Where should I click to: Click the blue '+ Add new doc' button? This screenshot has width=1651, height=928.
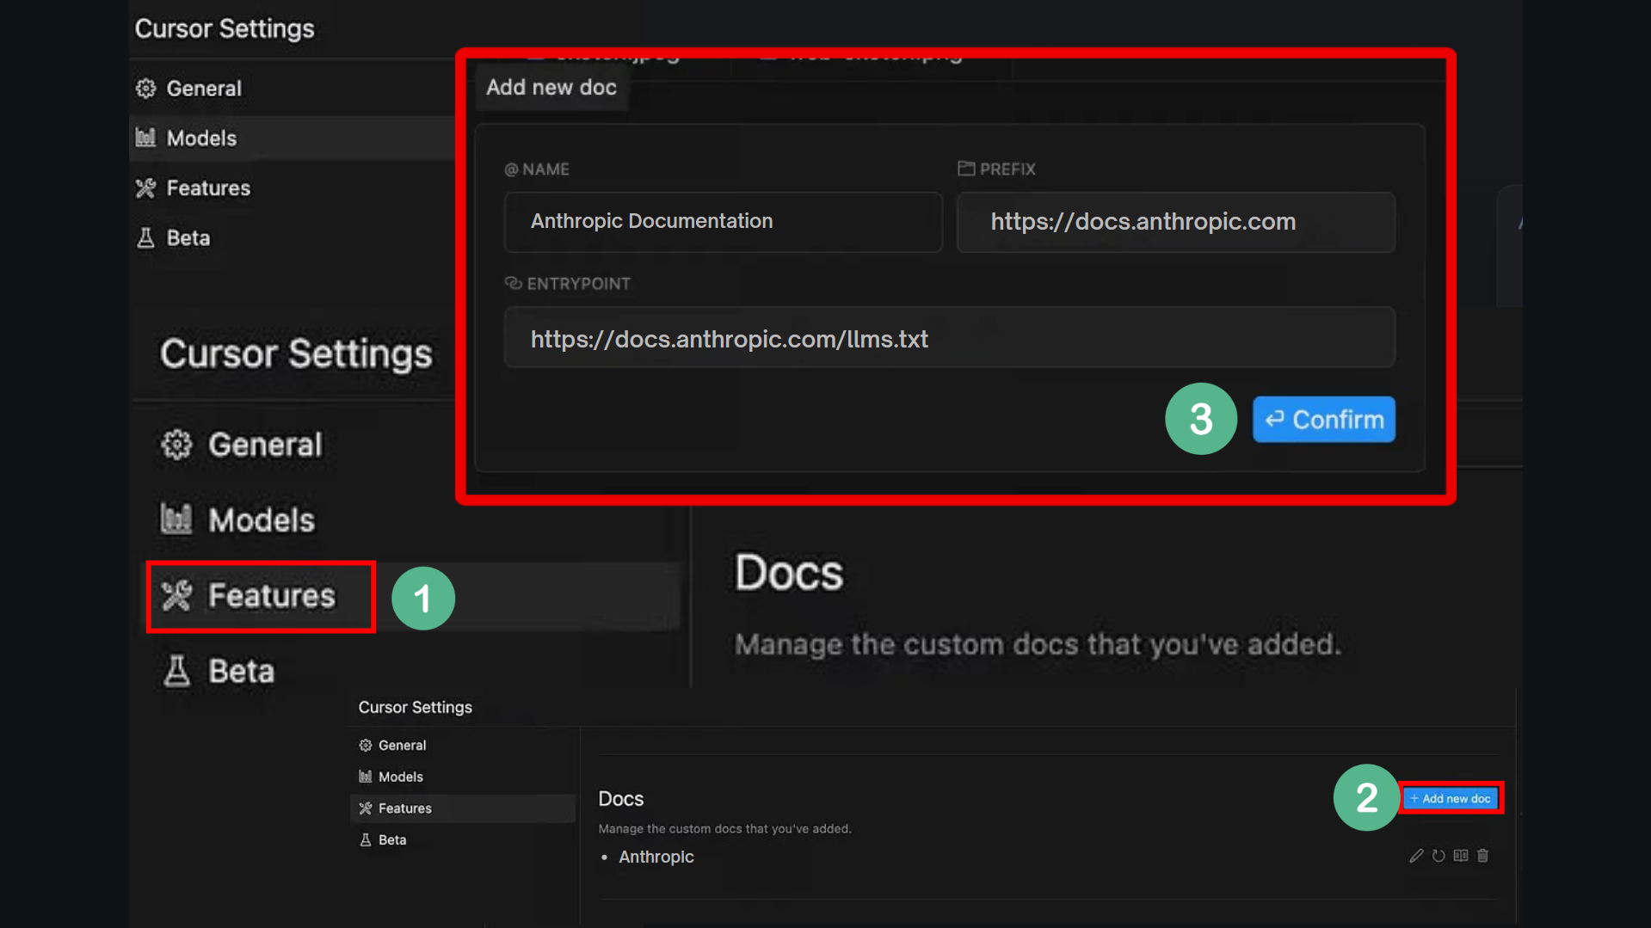(1451, 799)
